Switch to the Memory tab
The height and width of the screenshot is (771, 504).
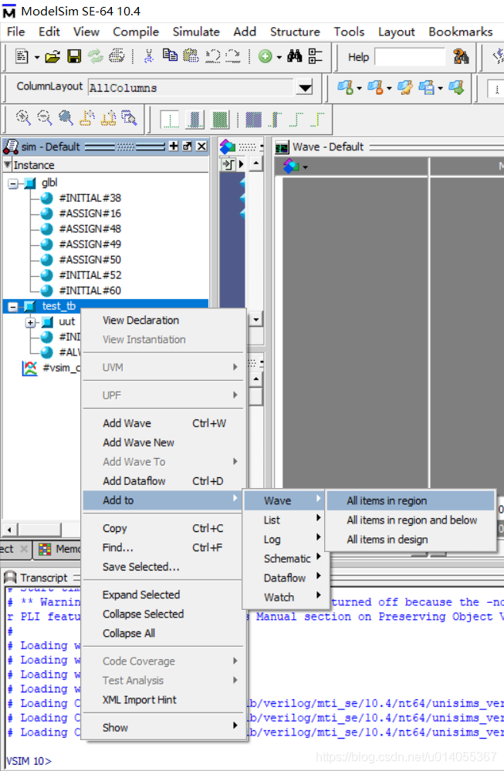point(58,549)
